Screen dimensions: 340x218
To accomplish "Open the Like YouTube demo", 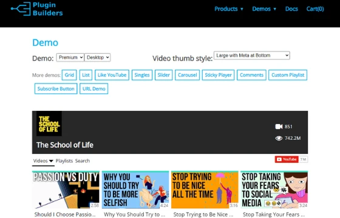I will (x=112, y=75).
